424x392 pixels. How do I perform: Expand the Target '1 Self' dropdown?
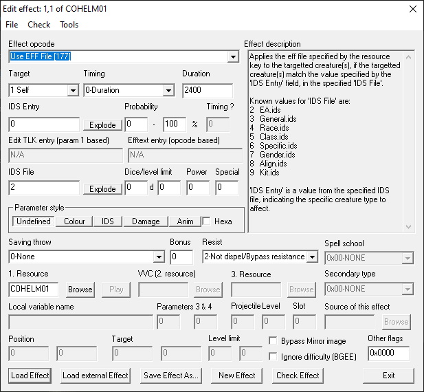click(73, 90)
